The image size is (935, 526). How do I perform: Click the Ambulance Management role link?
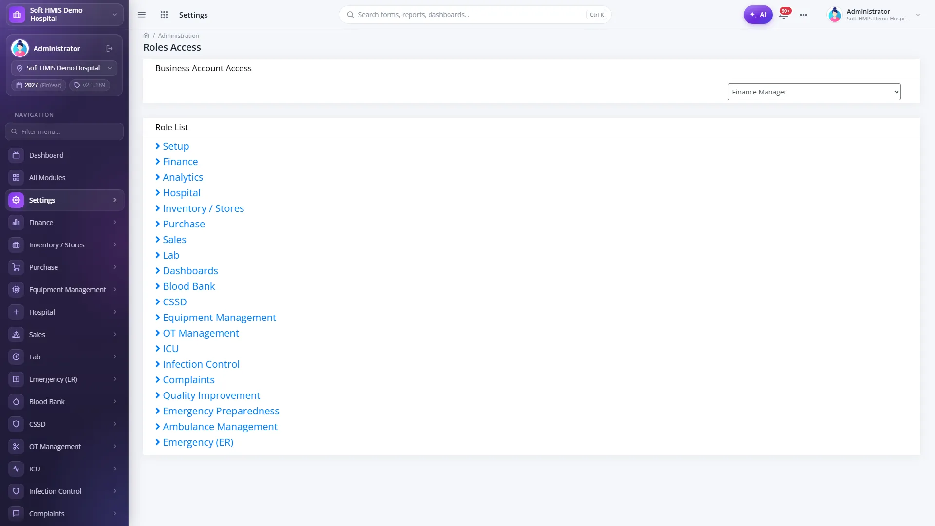click(x=220, y=427)
